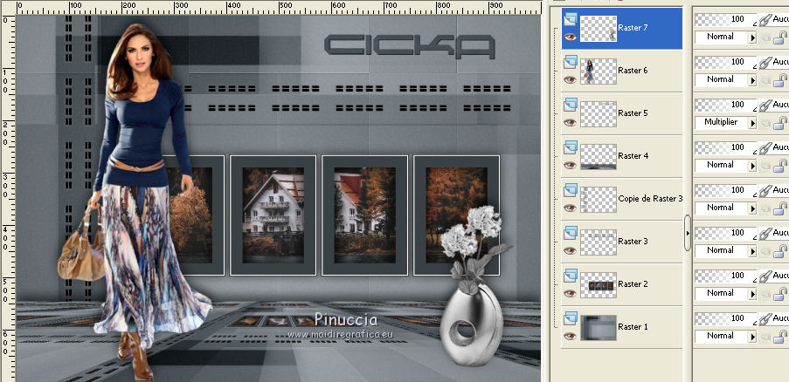
Task: Click the raster layer type icon of Raster 4
Action: point(570,147)
